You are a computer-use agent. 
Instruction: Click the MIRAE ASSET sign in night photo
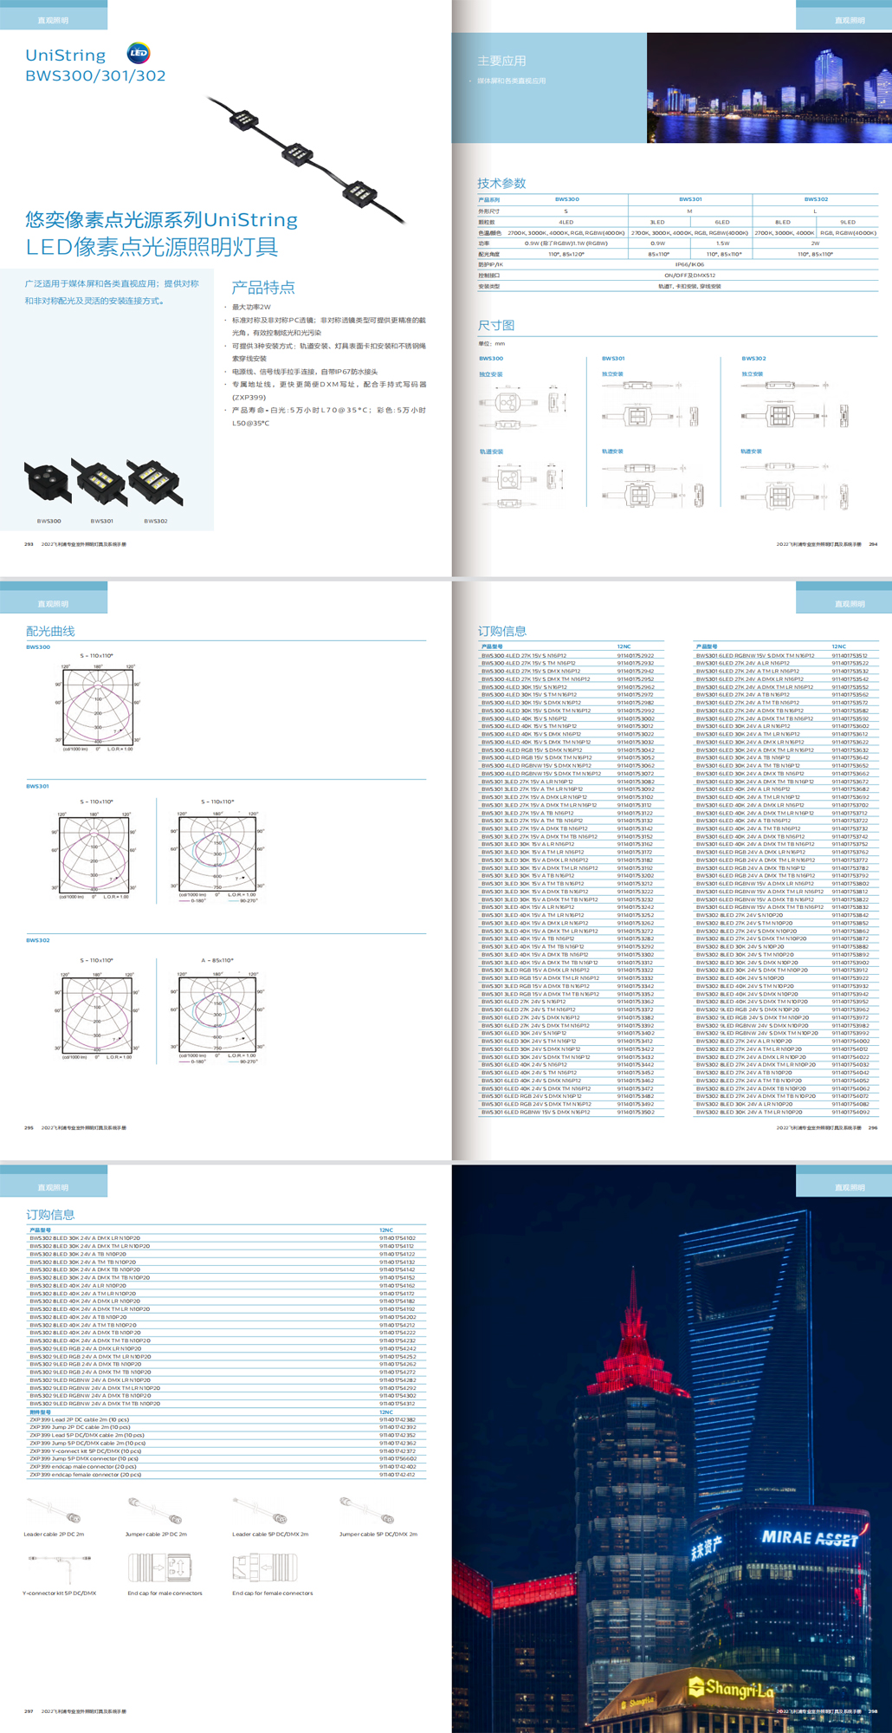coord(810,1539)
